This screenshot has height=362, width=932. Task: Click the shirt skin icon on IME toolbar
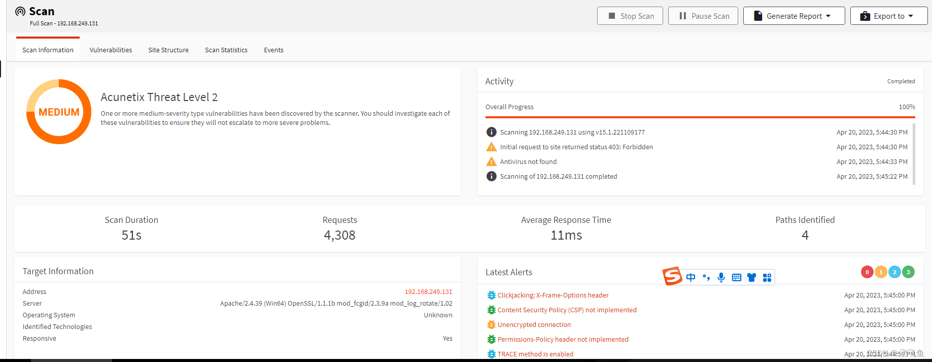[751, 277]
